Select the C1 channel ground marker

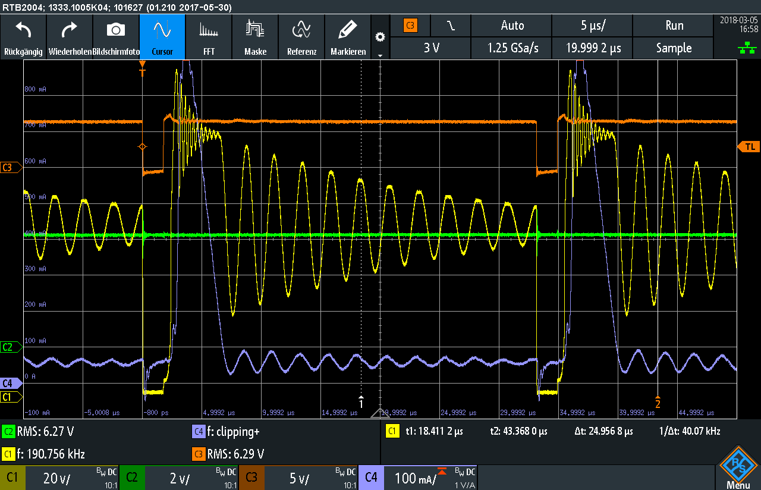pos(11,397)
